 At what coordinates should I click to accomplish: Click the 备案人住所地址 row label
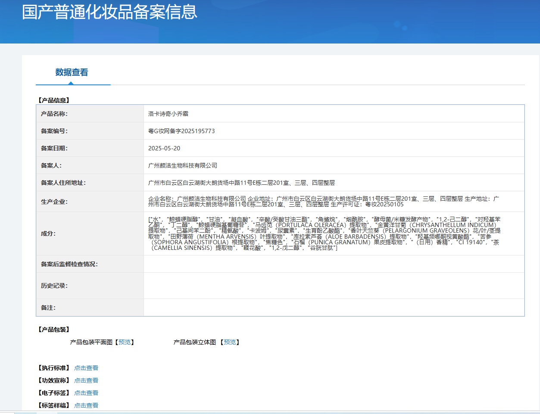pos(63,183)
